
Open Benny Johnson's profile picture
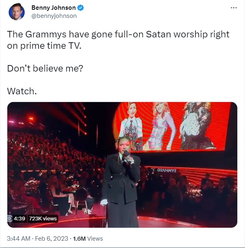(17, 12)
